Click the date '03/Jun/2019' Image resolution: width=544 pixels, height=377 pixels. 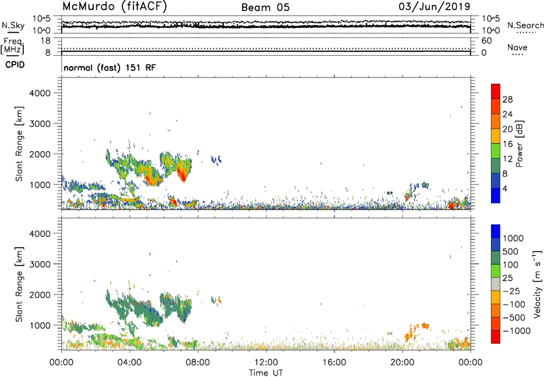435,6
